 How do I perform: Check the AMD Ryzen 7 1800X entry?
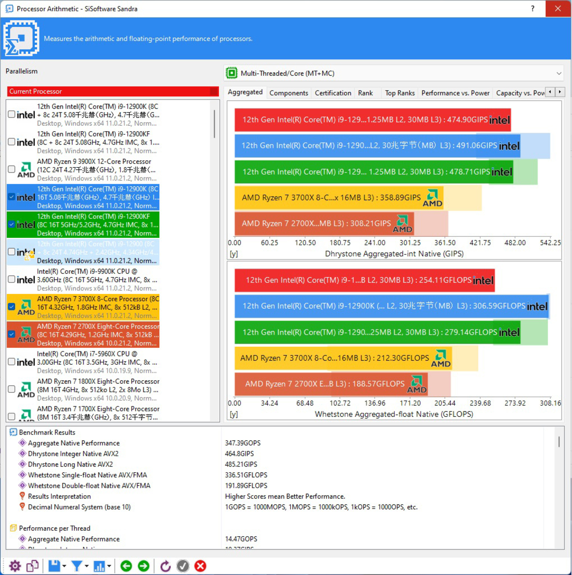(11, 389)
